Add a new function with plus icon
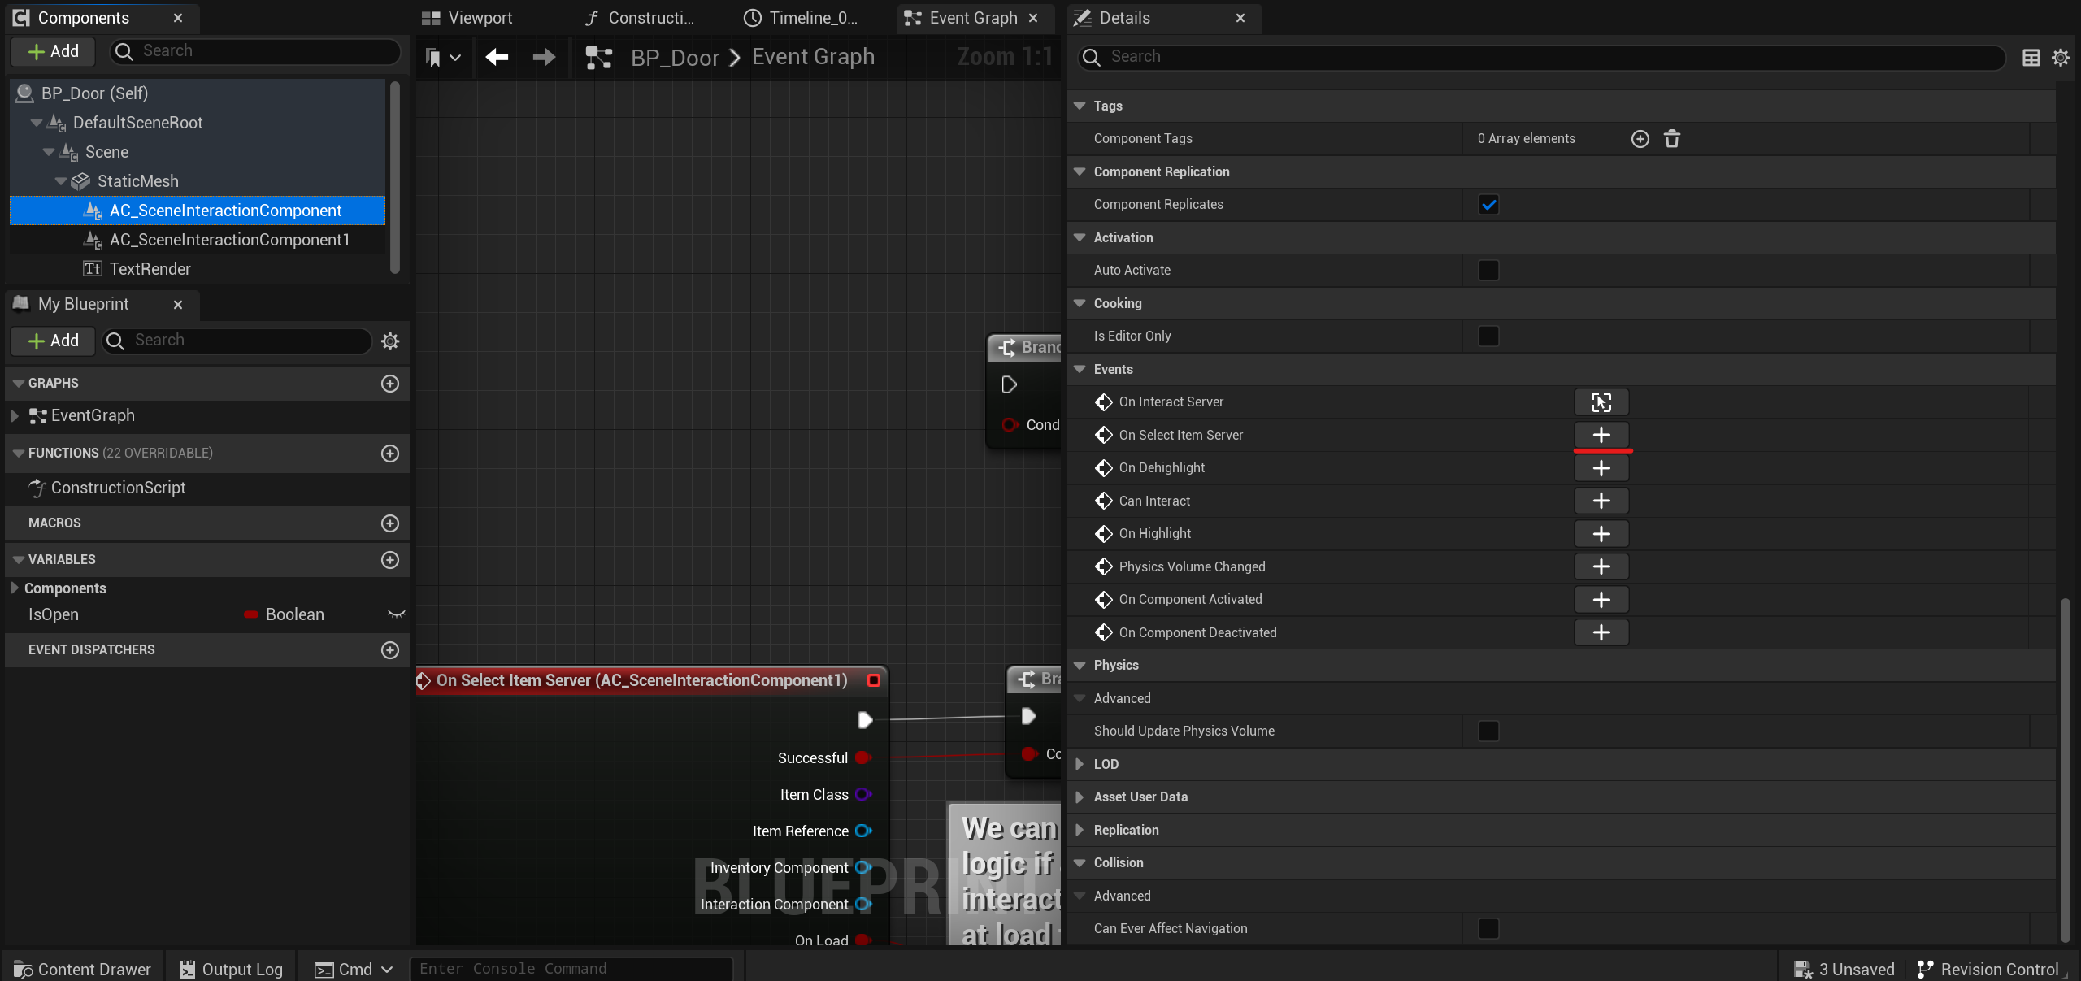Screen dimensions: 2081x981 coord(390,454)
